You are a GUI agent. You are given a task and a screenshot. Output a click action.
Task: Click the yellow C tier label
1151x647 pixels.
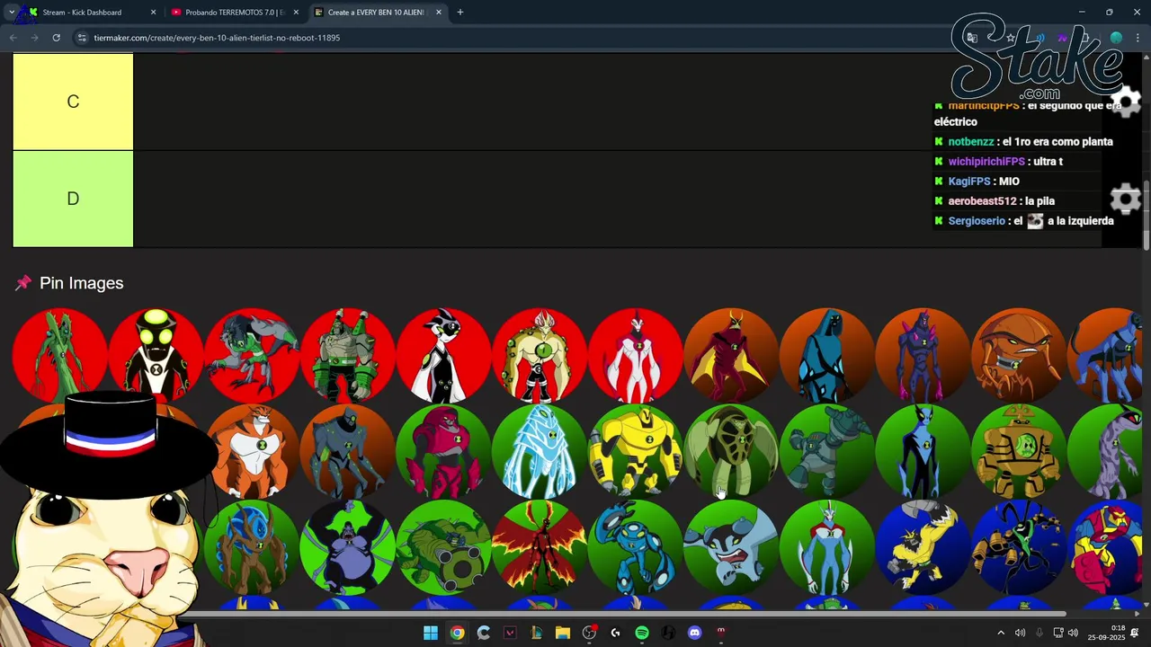73,102
